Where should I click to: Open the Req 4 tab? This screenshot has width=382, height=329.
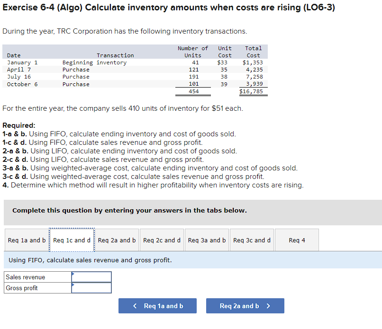[297, 240]
